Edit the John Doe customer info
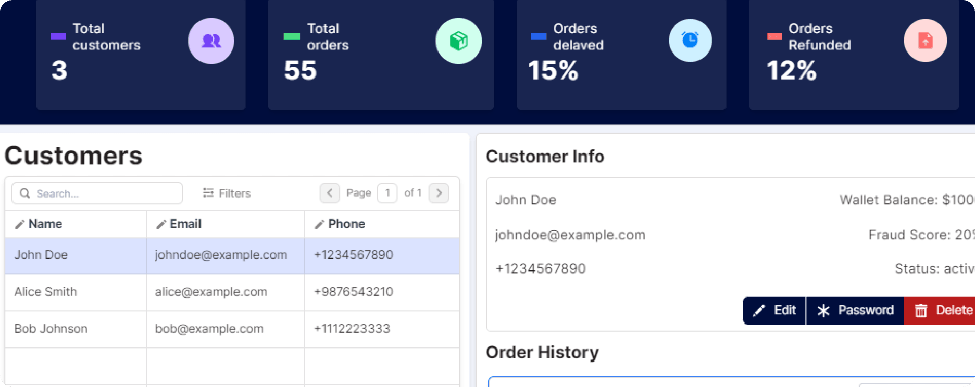Viewport: 975px width, 387px height. point(774,311)
